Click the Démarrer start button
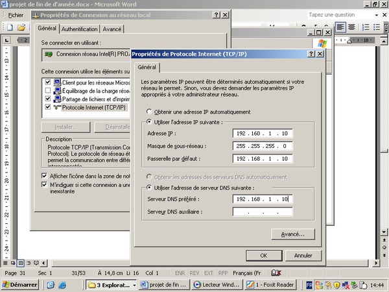The image size is (389, 292). tap(20, 285)
